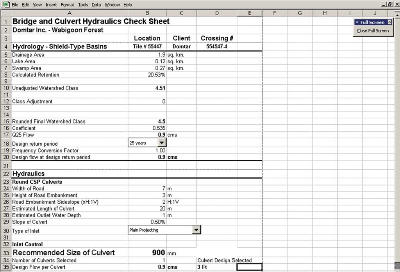Click Frequency Conversion Factor value 1.00
400x272 pixels.
tap(147, 150)
